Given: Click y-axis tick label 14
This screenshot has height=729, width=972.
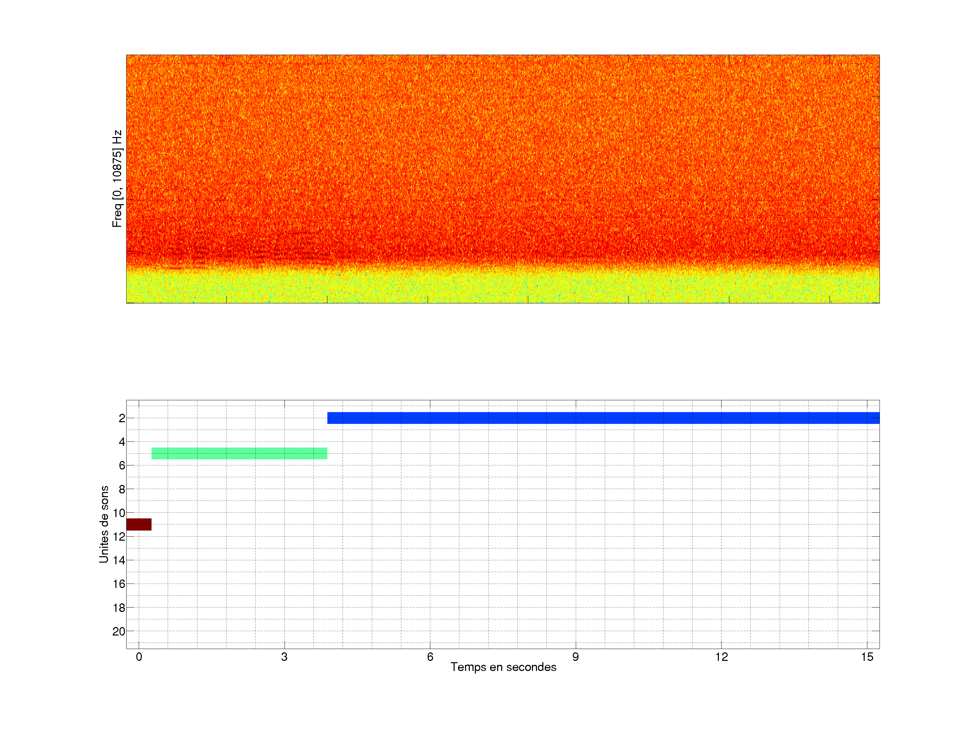Looking at the screenshot, I should click(x=119, y=560).
